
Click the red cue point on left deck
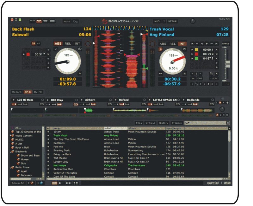28,55
